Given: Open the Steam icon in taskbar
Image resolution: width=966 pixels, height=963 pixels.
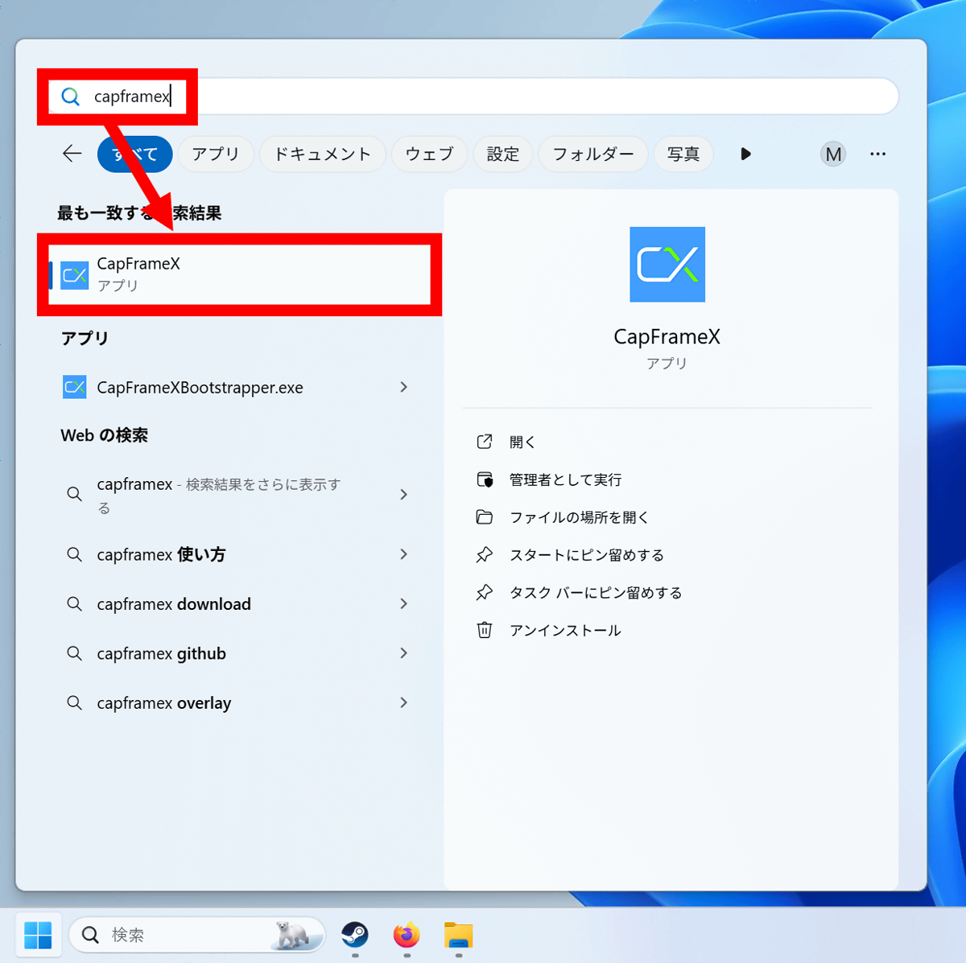Looking at the screenshot, I should (354, 934).
